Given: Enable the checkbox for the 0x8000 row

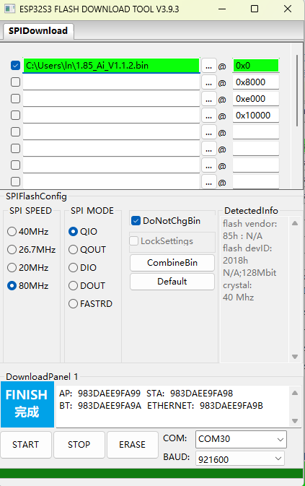Looking at the screenshot, I should [x=15, y=82].
